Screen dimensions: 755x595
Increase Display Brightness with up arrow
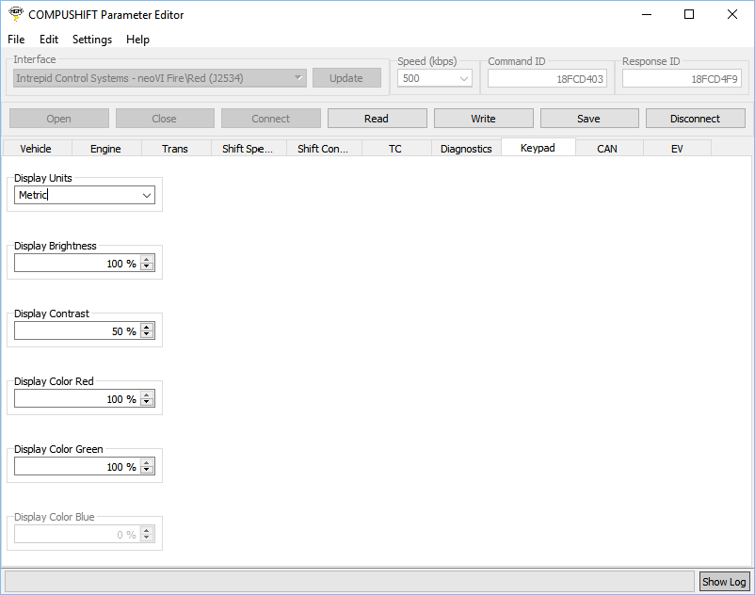click(x=147, y=260)
